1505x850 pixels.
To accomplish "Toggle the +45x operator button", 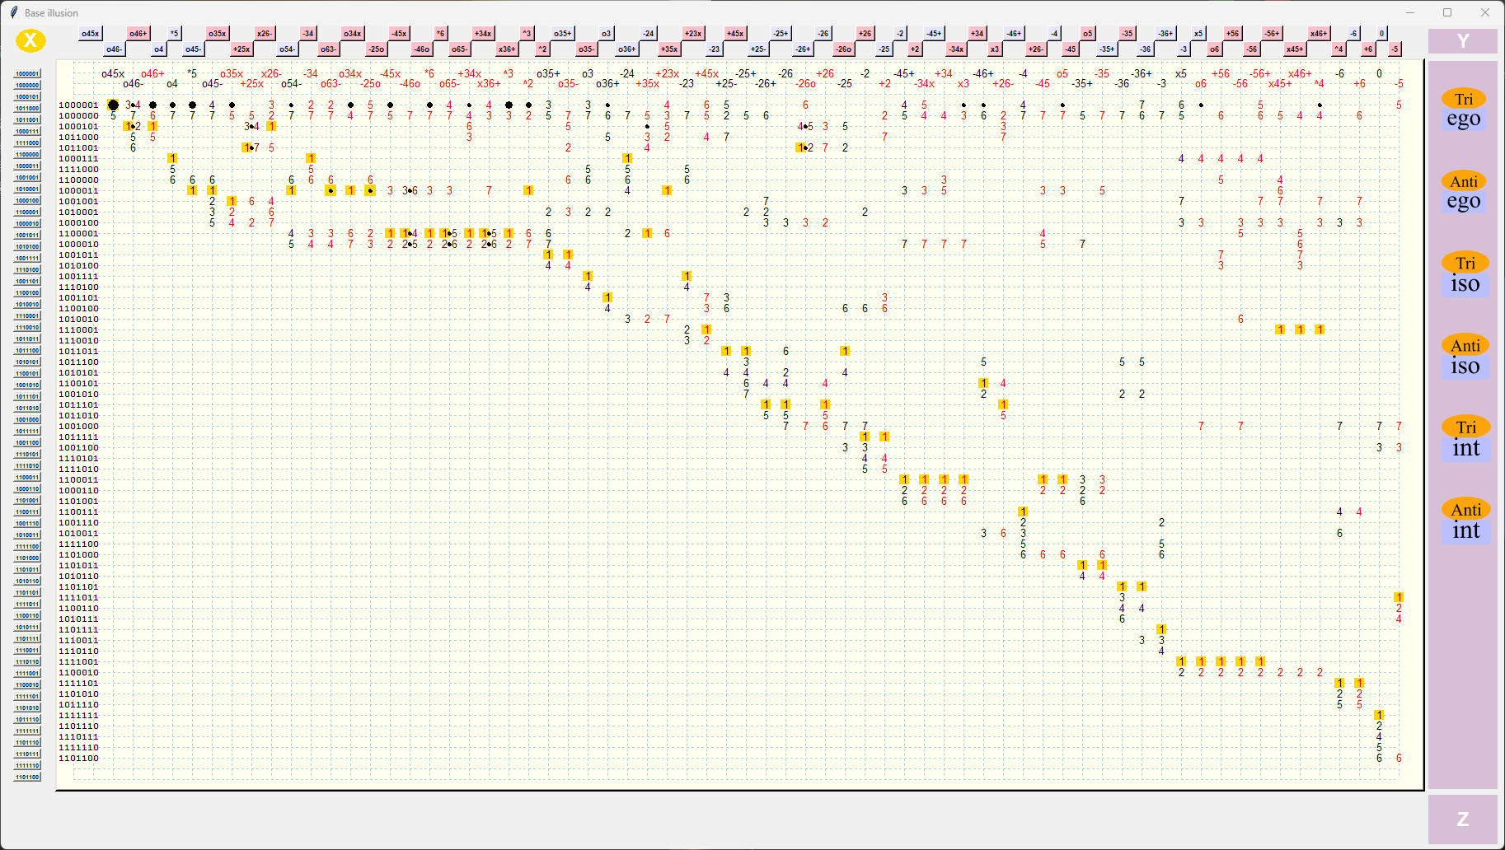I will point(734,34).
